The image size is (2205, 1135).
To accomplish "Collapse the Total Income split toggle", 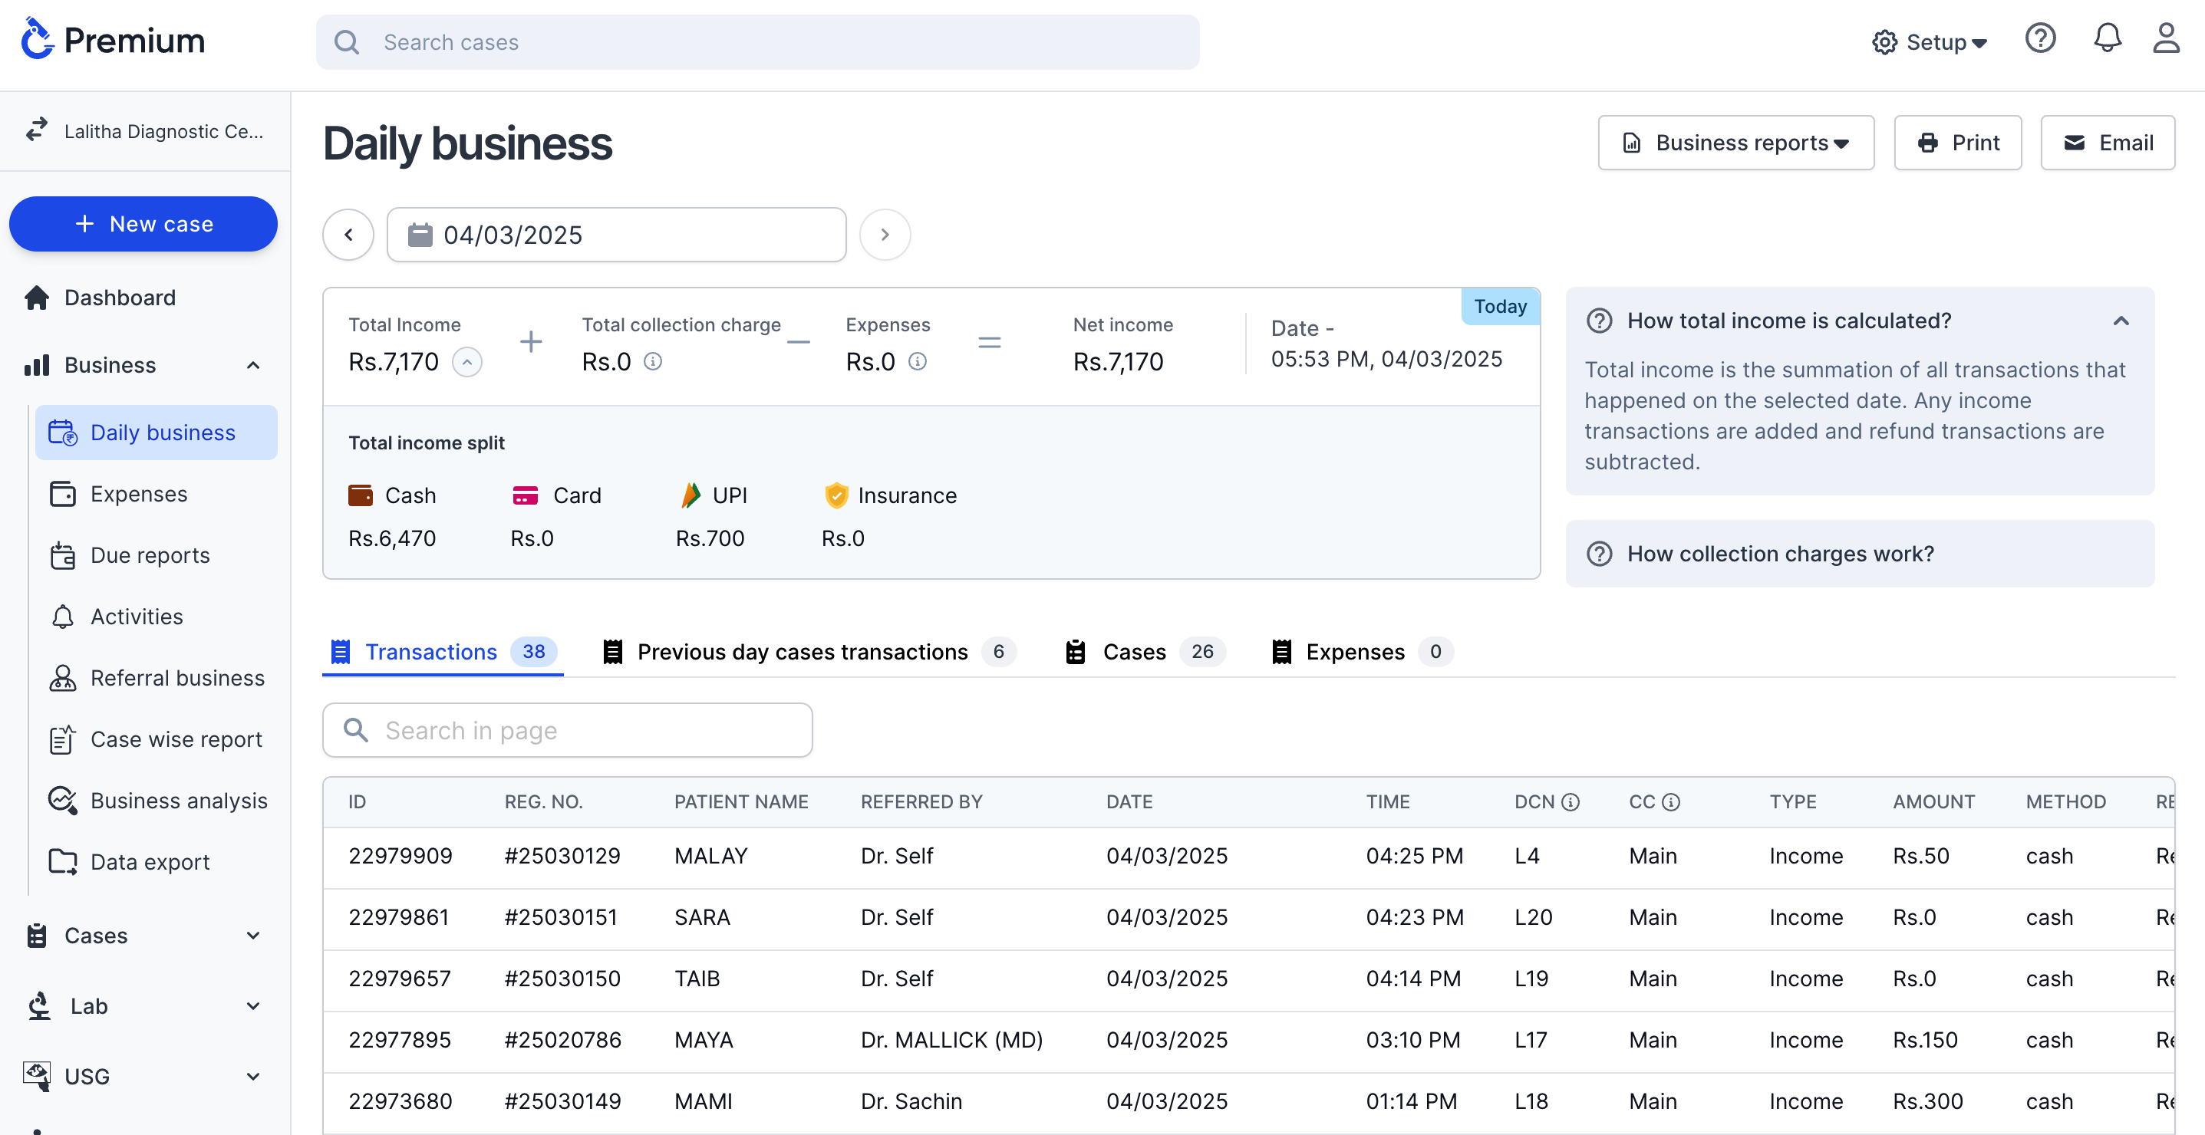I will 466,362.
